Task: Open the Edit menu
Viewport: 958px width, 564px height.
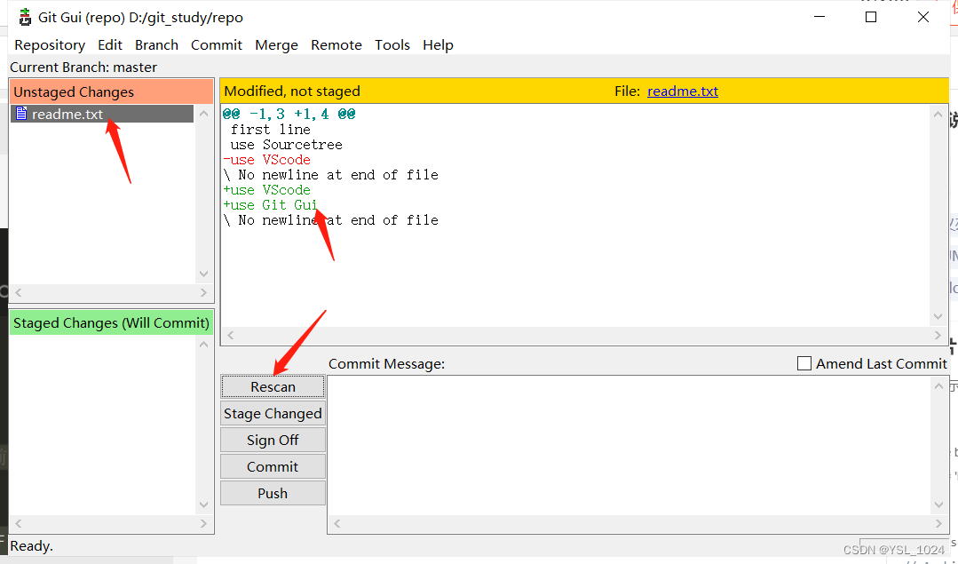Action: coord(110,45)
